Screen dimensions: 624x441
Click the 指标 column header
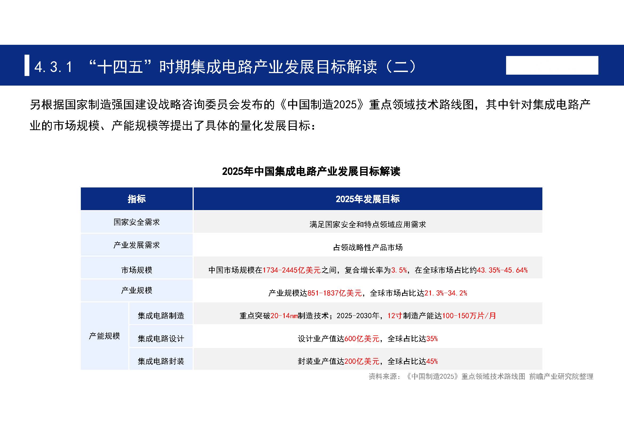[x=137, y=199]
